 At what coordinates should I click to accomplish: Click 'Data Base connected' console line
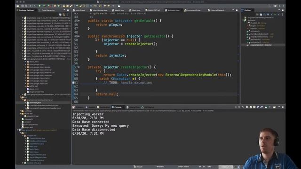click(91, 122)
